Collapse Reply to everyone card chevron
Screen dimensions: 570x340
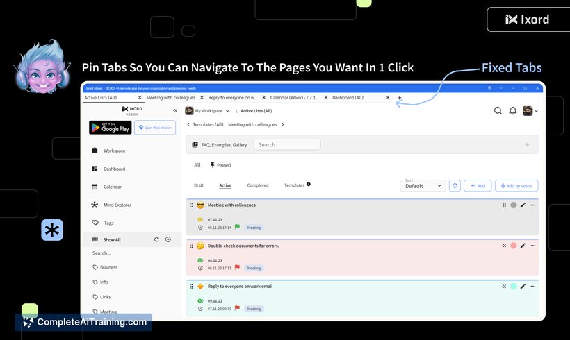(504, 287)
